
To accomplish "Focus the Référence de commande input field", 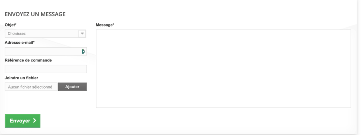I will pos(46,69).
